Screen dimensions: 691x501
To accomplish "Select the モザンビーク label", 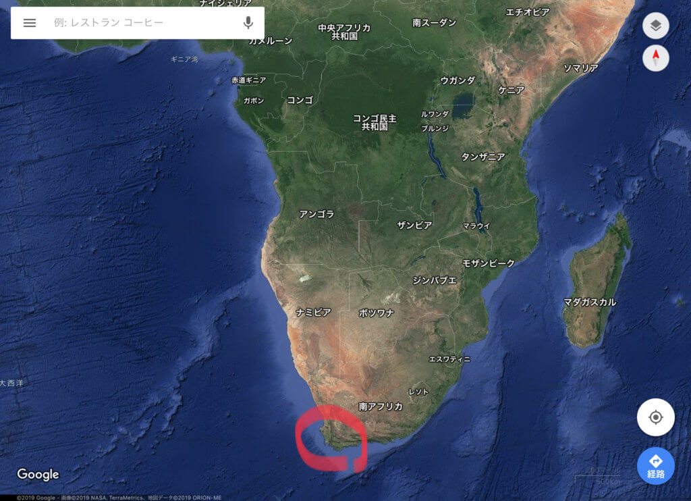I will (x=489, y=263).
